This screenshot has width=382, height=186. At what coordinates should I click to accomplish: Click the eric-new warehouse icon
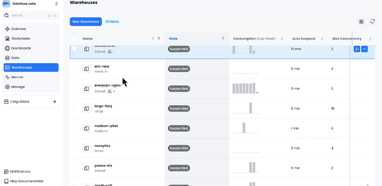coord(86,69)
